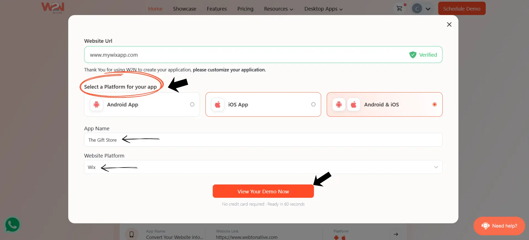Go to the Home page
Image resolution: width=529 pixels, height=240 pixels.
155,9
